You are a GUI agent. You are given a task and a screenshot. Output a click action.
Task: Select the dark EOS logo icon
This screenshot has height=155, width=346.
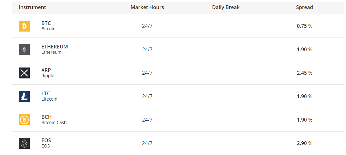(x=24, y=143)
